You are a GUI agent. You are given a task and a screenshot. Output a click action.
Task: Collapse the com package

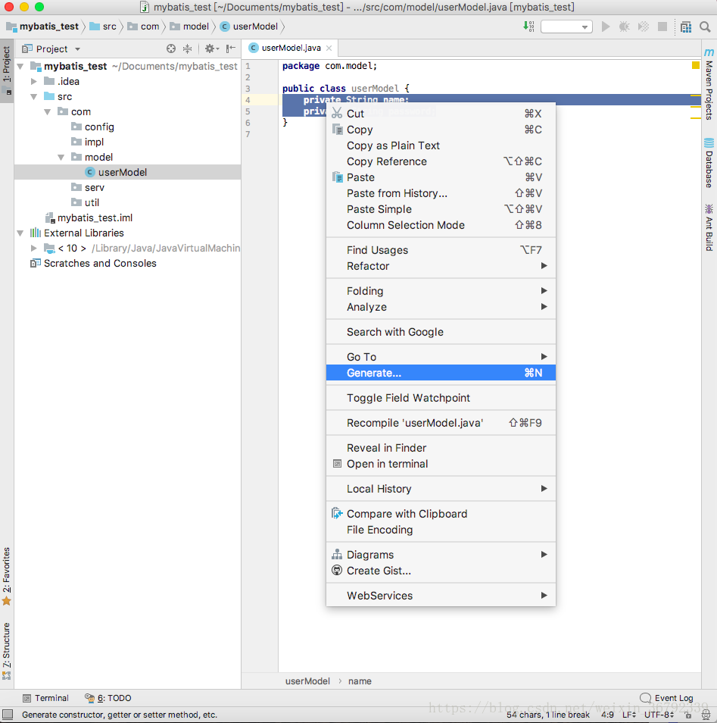pos(48,112)
